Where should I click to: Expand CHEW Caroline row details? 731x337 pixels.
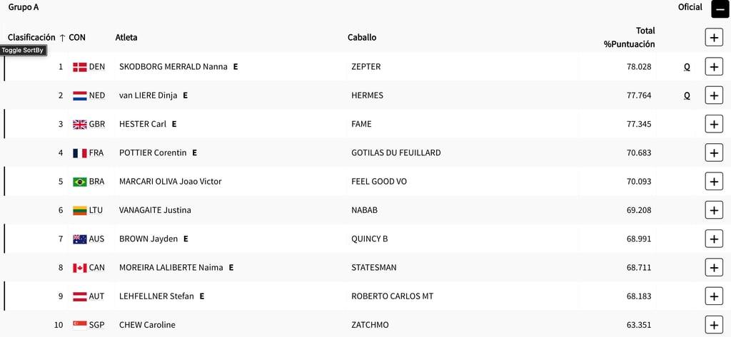[x=714, y=324]
